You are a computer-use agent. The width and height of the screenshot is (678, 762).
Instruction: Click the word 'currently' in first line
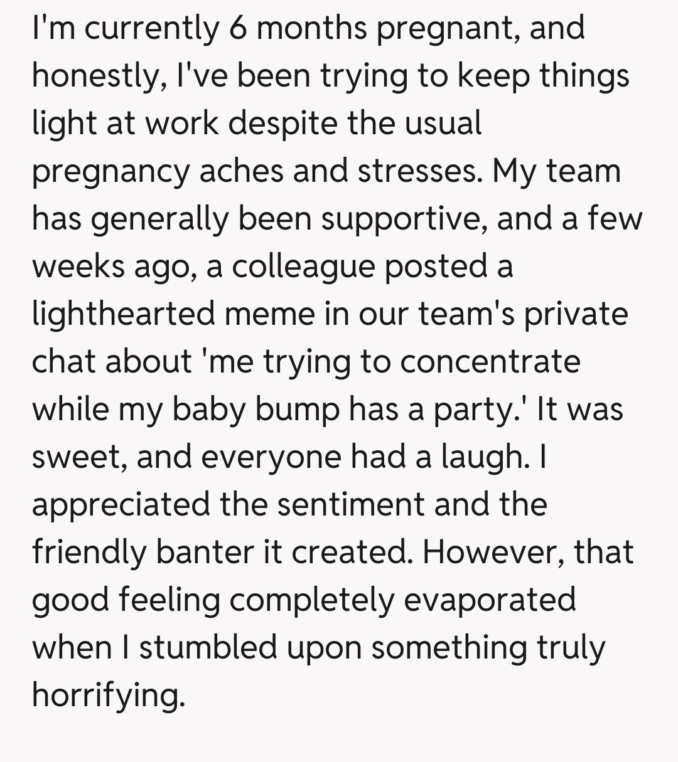tap(151, 29)
